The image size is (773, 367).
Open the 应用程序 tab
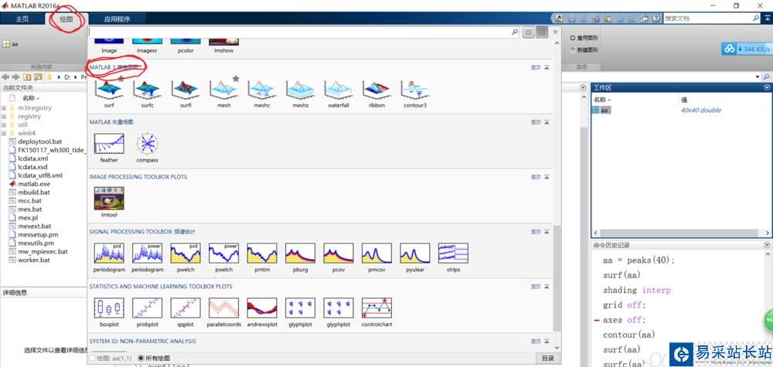click(x=117, y=19)
